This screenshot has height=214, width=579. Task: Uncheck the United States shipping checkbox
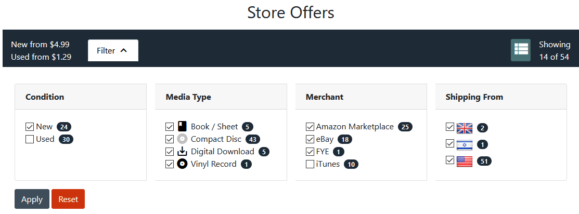(450, 160)
